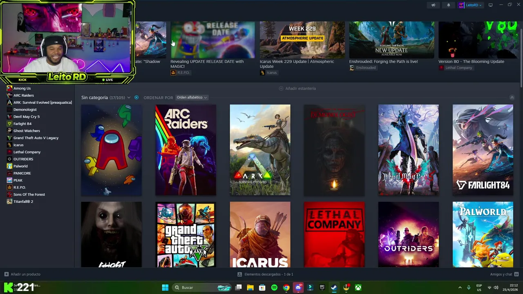The width and height of the screenshot is (523, 294).
Task: Open Outriders game cover
Action: pyautogui.click(x=409, y=234)
